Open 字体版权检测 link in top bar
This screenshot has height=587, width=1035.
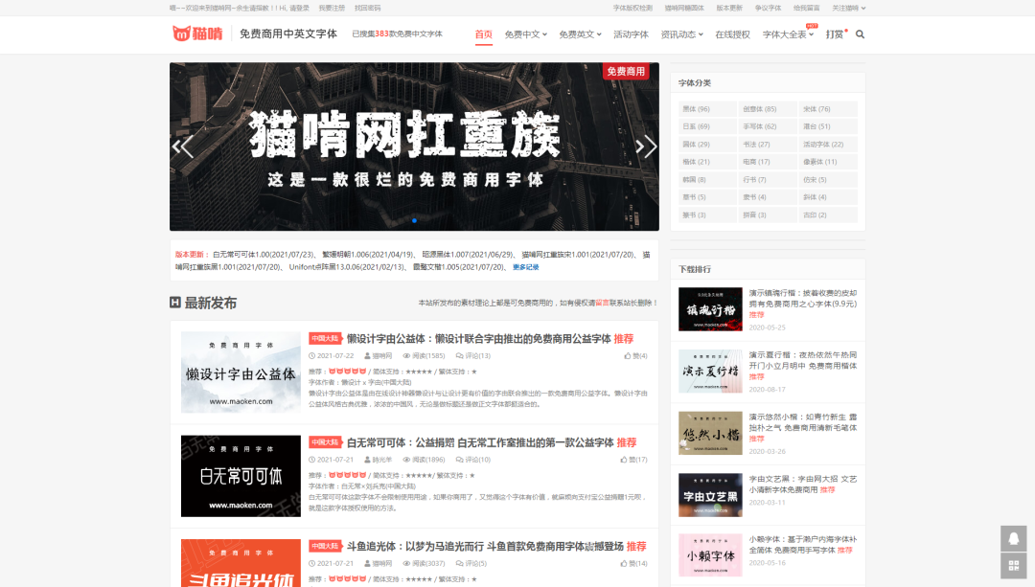(632, 8)
